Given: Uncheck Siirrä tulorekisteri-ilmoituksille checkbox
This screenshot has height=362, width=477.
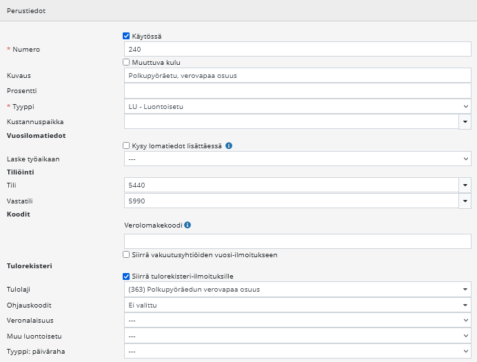Looking at the screenshot, I should (x=126, y=276).
